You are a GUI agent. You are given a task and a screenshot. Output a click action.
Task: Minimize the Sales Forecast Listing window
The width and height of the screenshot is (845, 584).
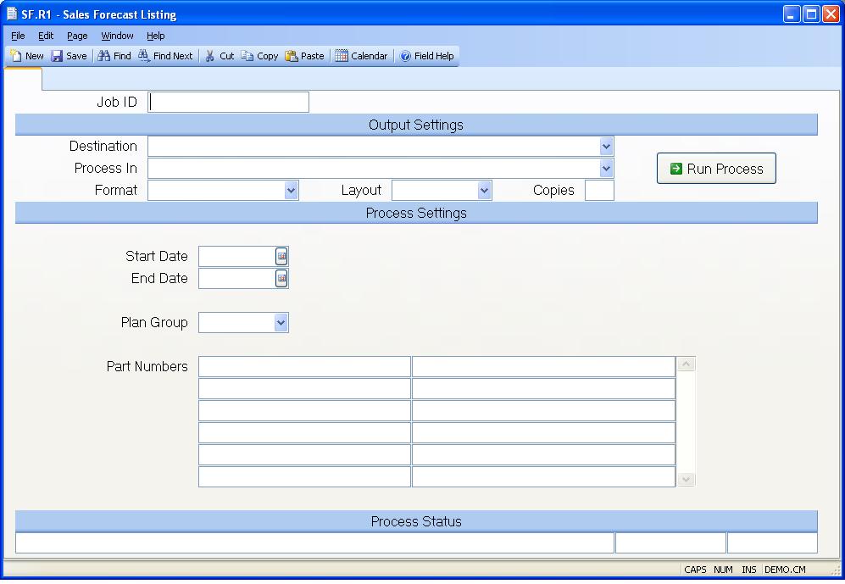click(792, 14)
